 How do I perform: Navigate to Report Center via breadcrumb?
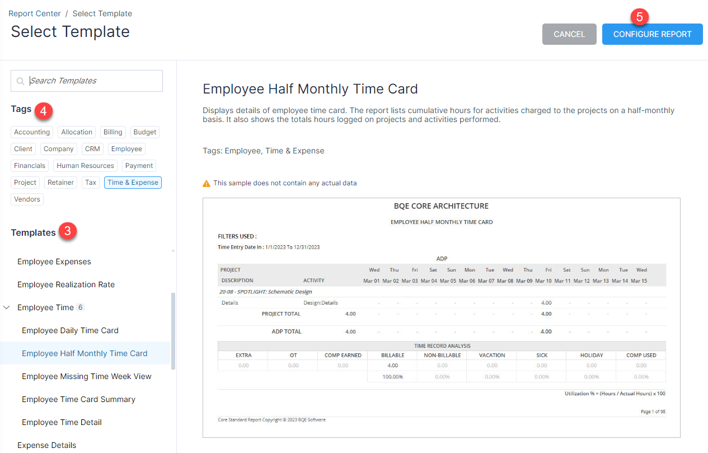(35, 13)
